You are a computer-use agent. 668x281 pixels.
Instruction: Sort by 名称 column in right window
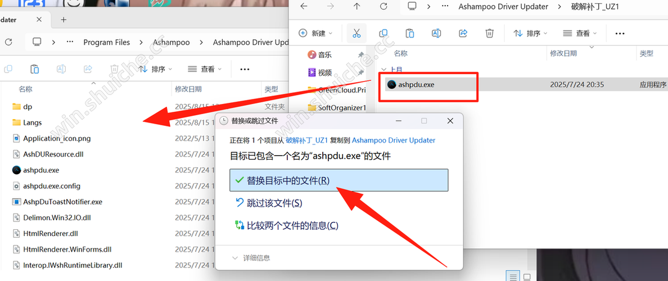click(x=400, y=53)
